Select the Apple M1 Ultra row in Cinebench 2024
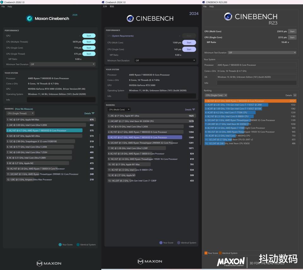Image resolution: width=303 pixels, height=270 pixels. [x=152, y=116]
